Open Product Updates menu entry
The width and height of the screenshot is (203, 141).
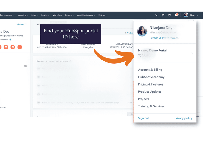click(150, 92)
